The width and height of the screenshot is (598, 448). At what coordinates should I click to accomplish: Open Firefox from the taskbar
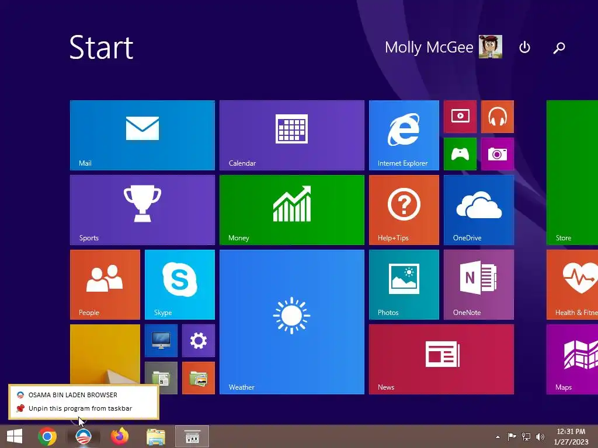[120, 436]
